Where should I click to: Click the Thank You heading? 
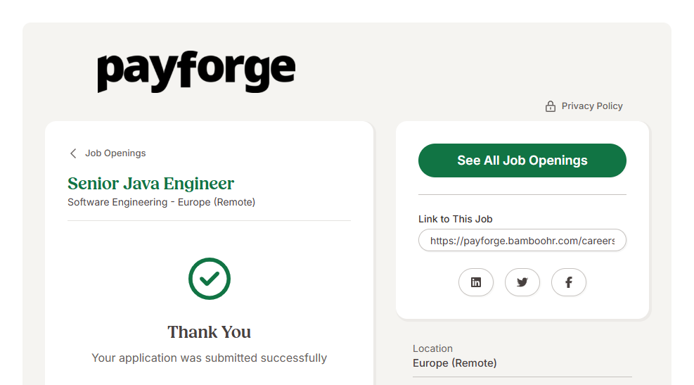coord(209,332)
